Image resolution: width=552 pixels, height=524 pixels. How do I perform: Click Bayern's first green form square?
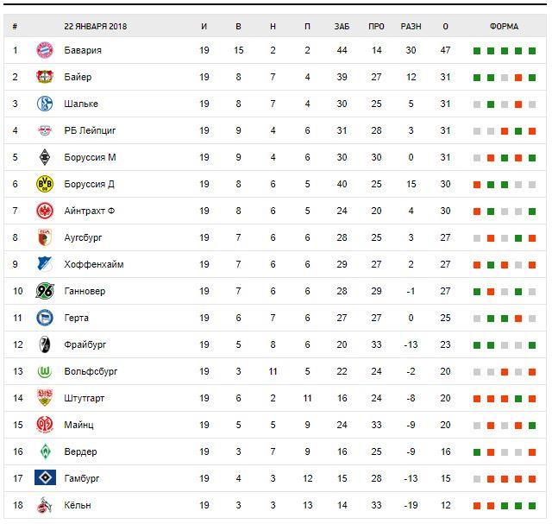point(477,51)
